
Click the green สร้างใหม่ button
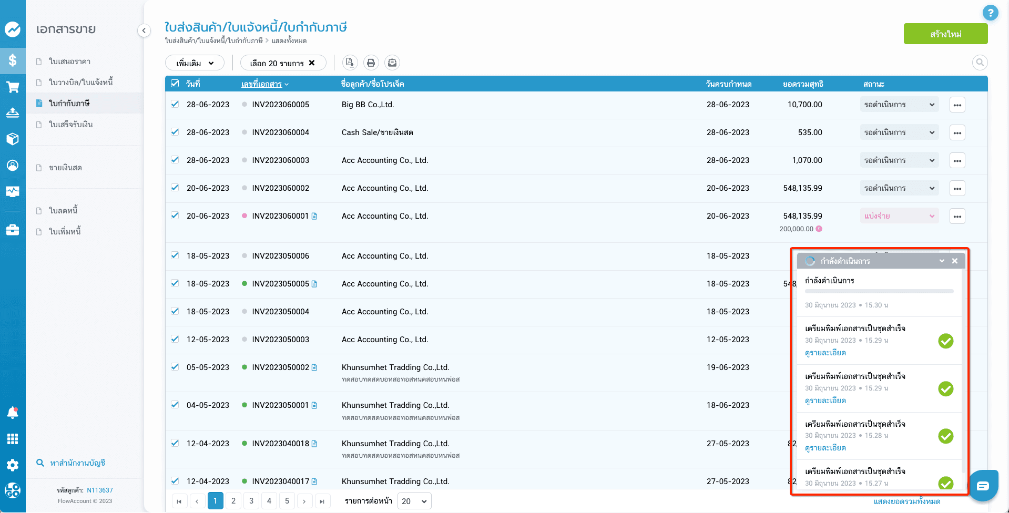click(x=945, y=34)
